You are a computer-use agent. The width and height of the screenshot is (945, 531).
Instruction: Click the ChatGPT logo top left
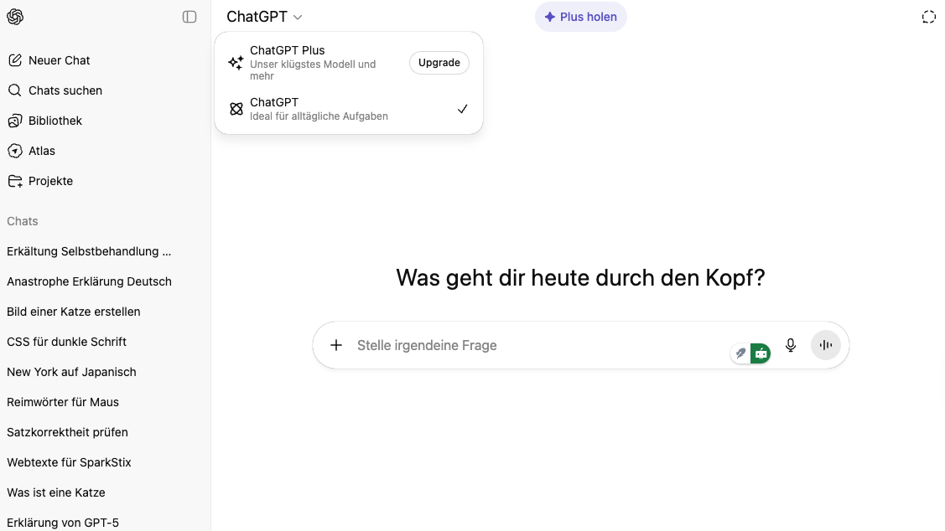click(x=15, y=17)
